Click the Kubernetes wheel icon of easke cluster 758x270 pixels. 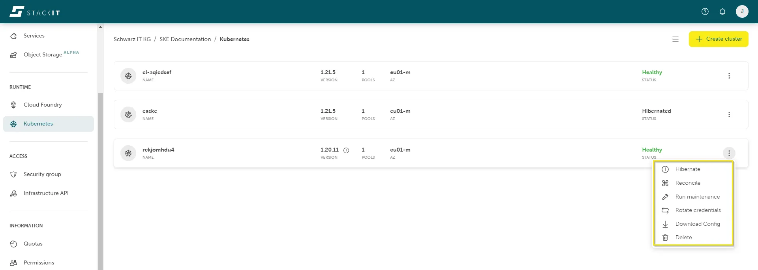click(128, 114)
